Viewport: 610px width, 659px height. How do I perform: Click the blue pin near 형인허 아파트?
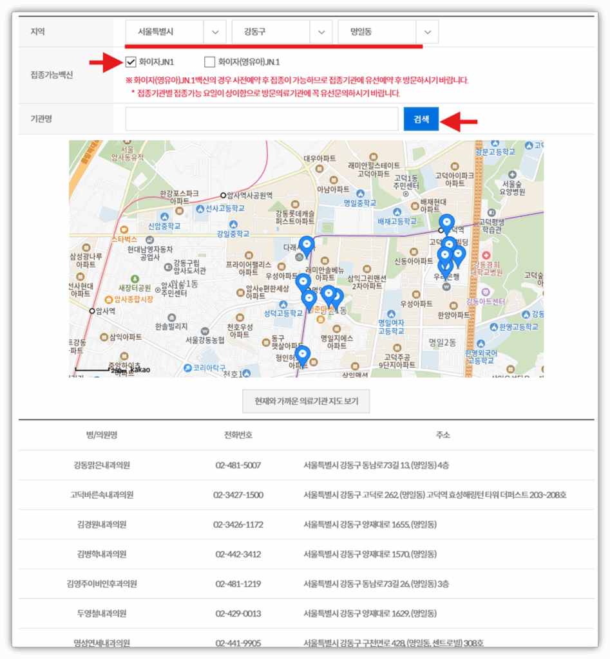click(x=303, y=356)
